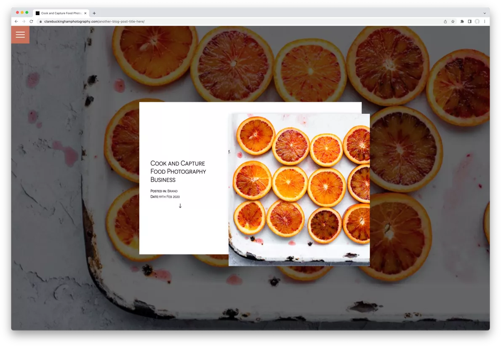Open the extensions puzzle icon
The height and width of the screenshot is (346, 501).
coord(462,21)
